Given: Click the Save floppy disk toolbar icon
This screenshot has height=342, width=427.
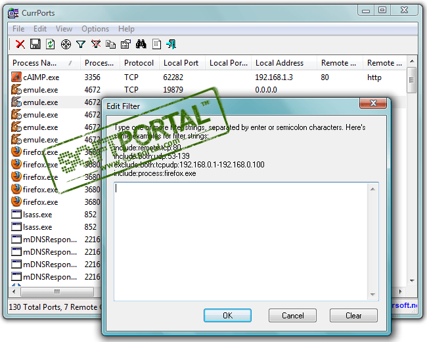Looking at the screenshot, I should point(35,44).
